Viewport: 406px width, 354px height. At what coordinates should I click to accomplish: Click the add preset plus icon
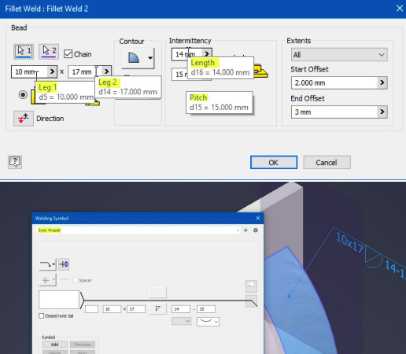(x=245, y=230)
